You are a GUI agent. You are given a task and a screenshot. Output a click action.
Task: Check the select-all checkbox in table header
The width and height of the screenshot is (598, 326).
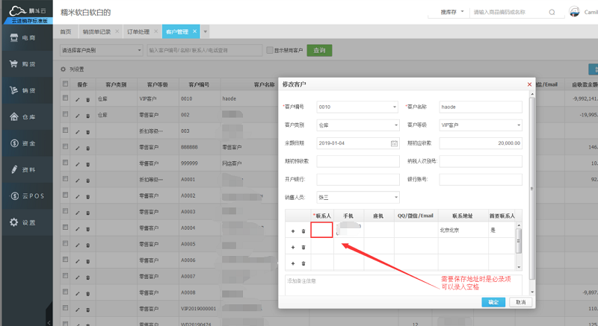click(x=65, y=84)
